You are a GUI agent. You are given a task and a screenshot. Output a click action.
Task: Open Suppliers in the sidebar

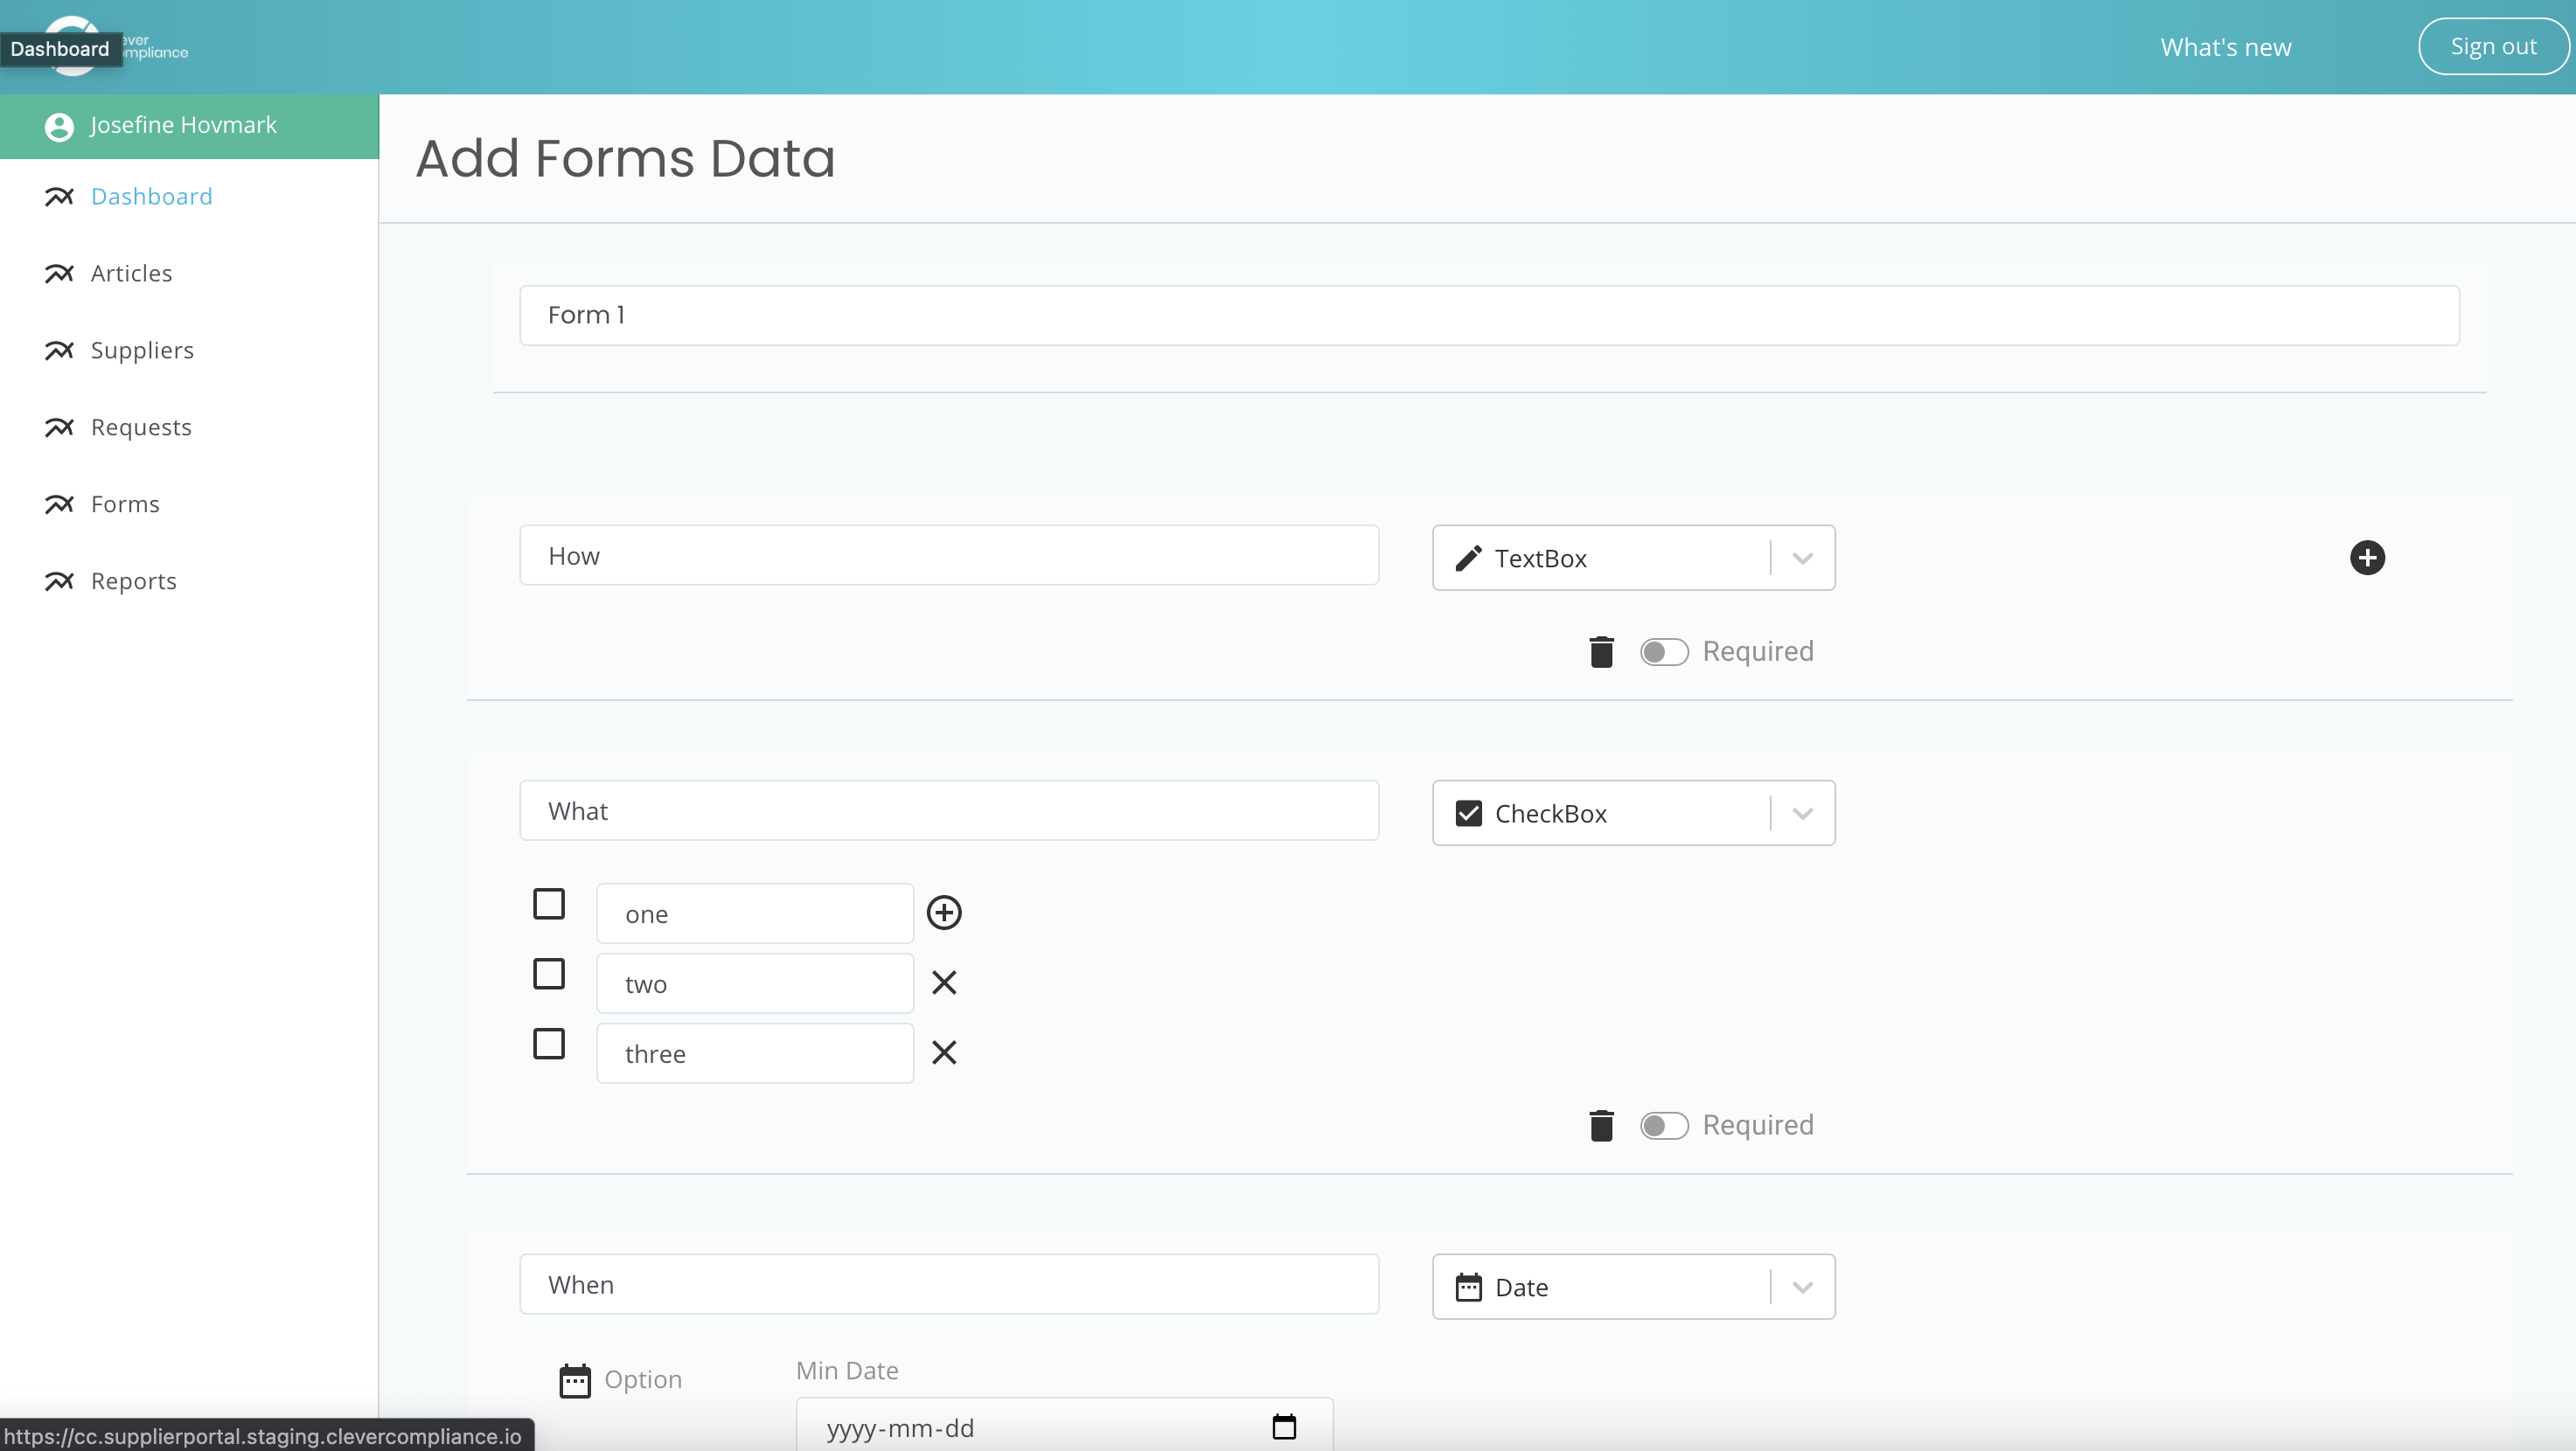[x=142, y=351]
